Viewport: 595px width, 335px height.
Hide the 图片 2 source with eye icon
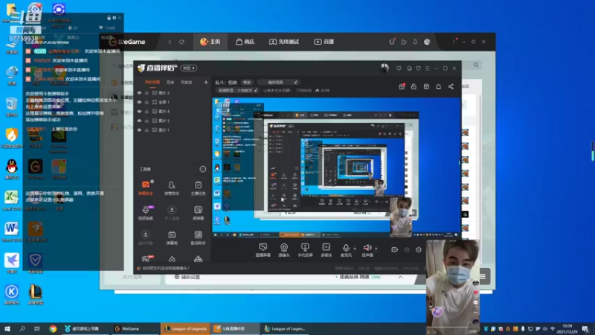click(139, 92)
